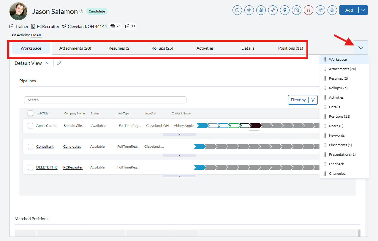The height and width of the screenshot is (241, 378).
Task: Click the copy documents icon
Action: pos(297,10)
